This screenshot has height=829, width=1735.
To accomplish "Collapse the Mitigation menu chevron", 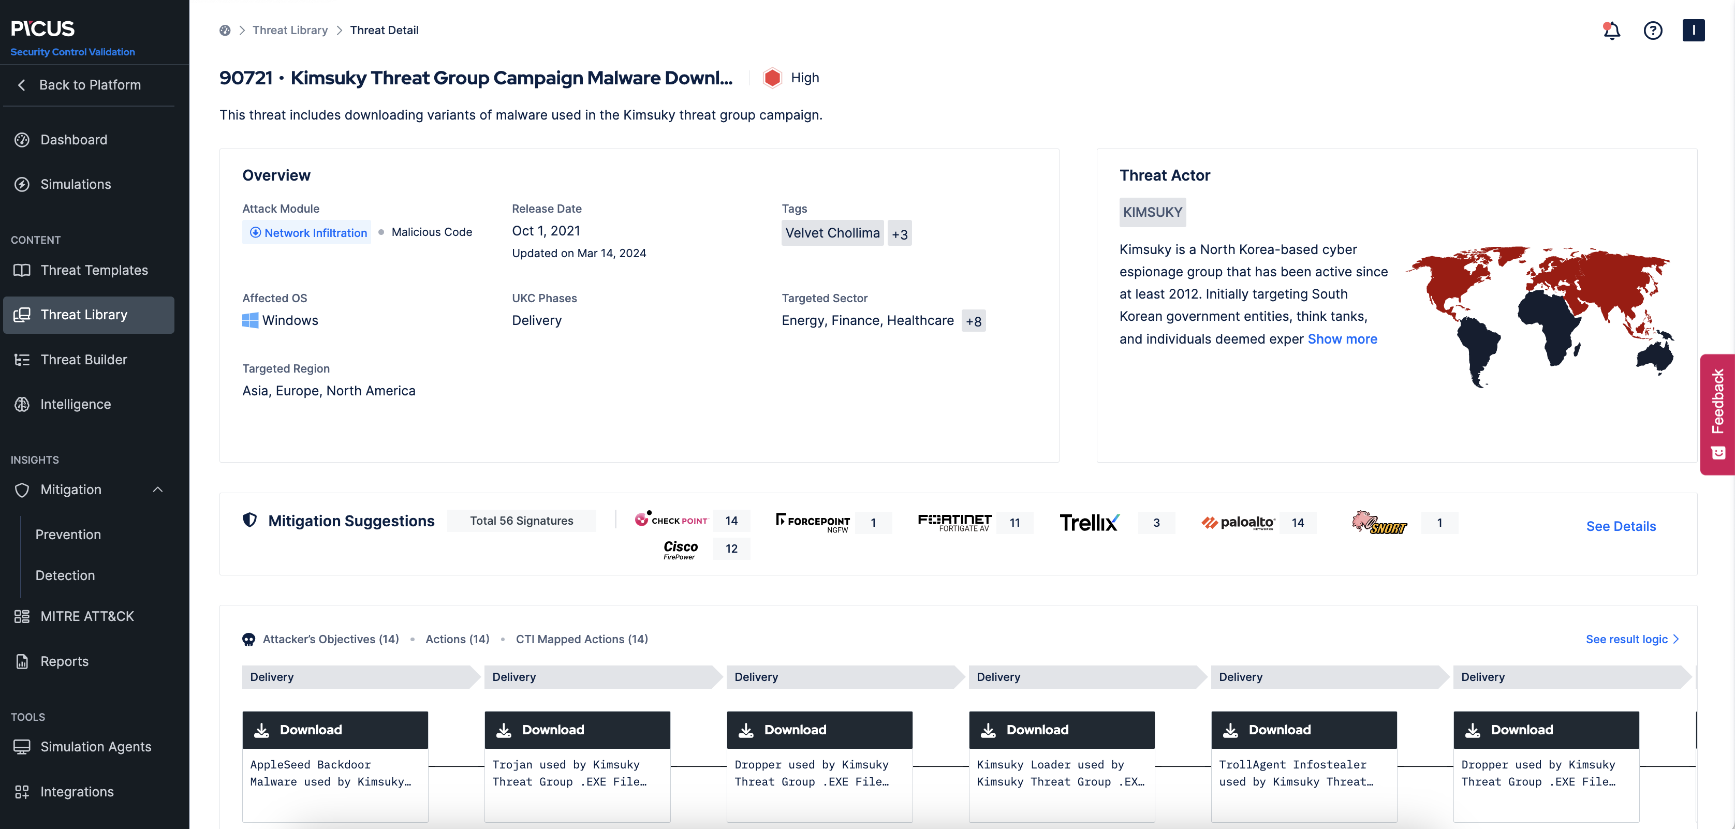I will 157,490.
